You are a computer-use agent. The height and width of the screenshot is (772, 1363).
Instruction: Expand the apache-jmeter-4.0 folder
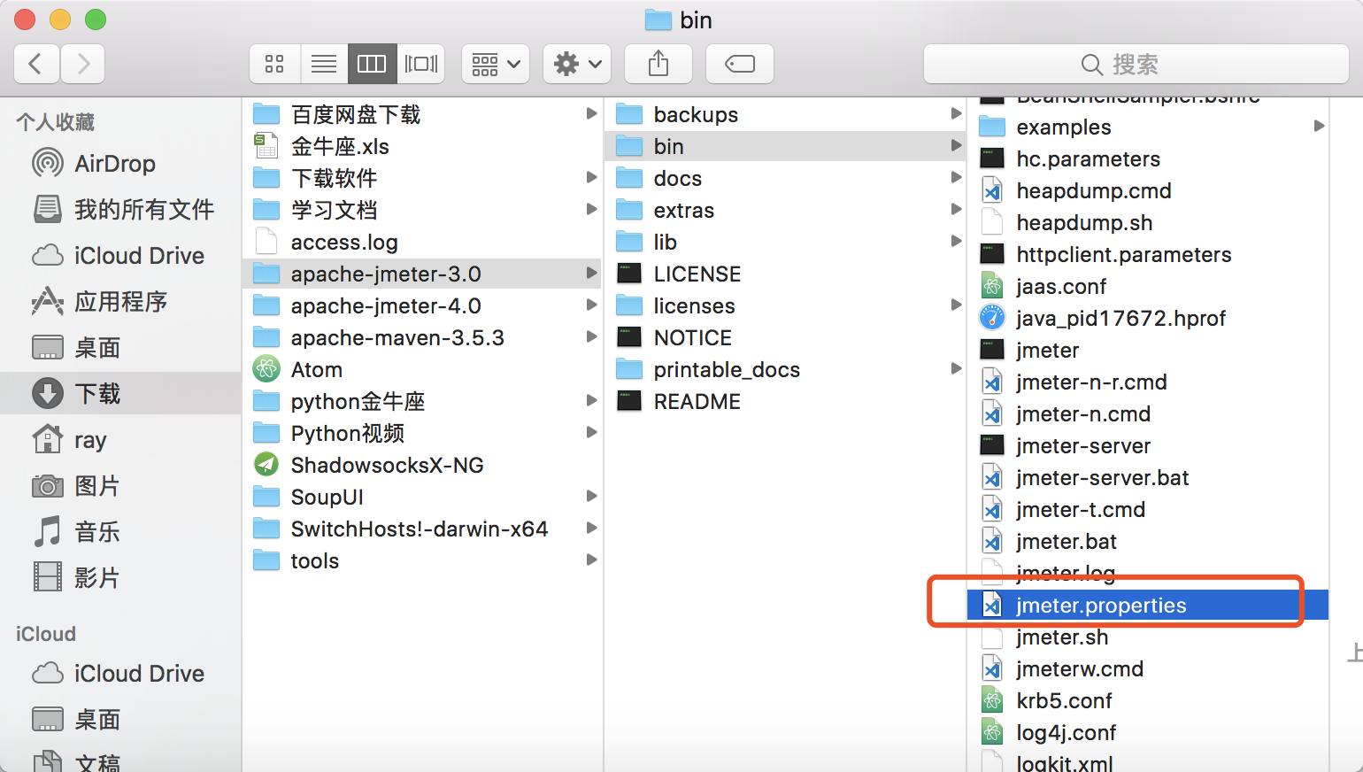[591, 305]
